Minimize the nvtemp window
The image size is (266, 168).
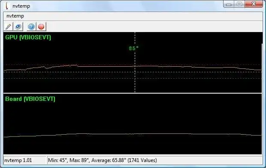229,4
